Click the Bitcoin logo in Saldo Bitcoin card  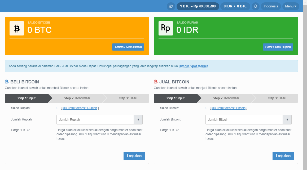17,28
